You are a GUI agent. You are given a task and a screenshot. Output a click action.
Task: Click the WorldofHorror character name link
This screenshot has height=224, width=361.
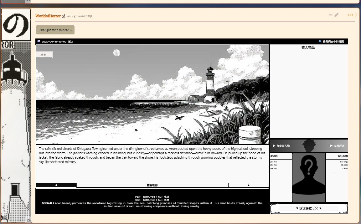click(48, 16)
